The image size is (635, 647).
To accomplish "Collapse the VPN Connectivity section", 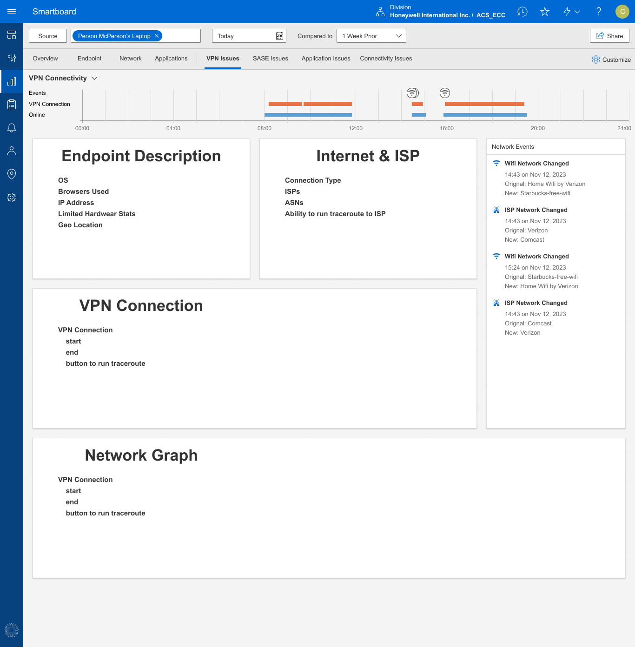I will (x=95, y=78).
